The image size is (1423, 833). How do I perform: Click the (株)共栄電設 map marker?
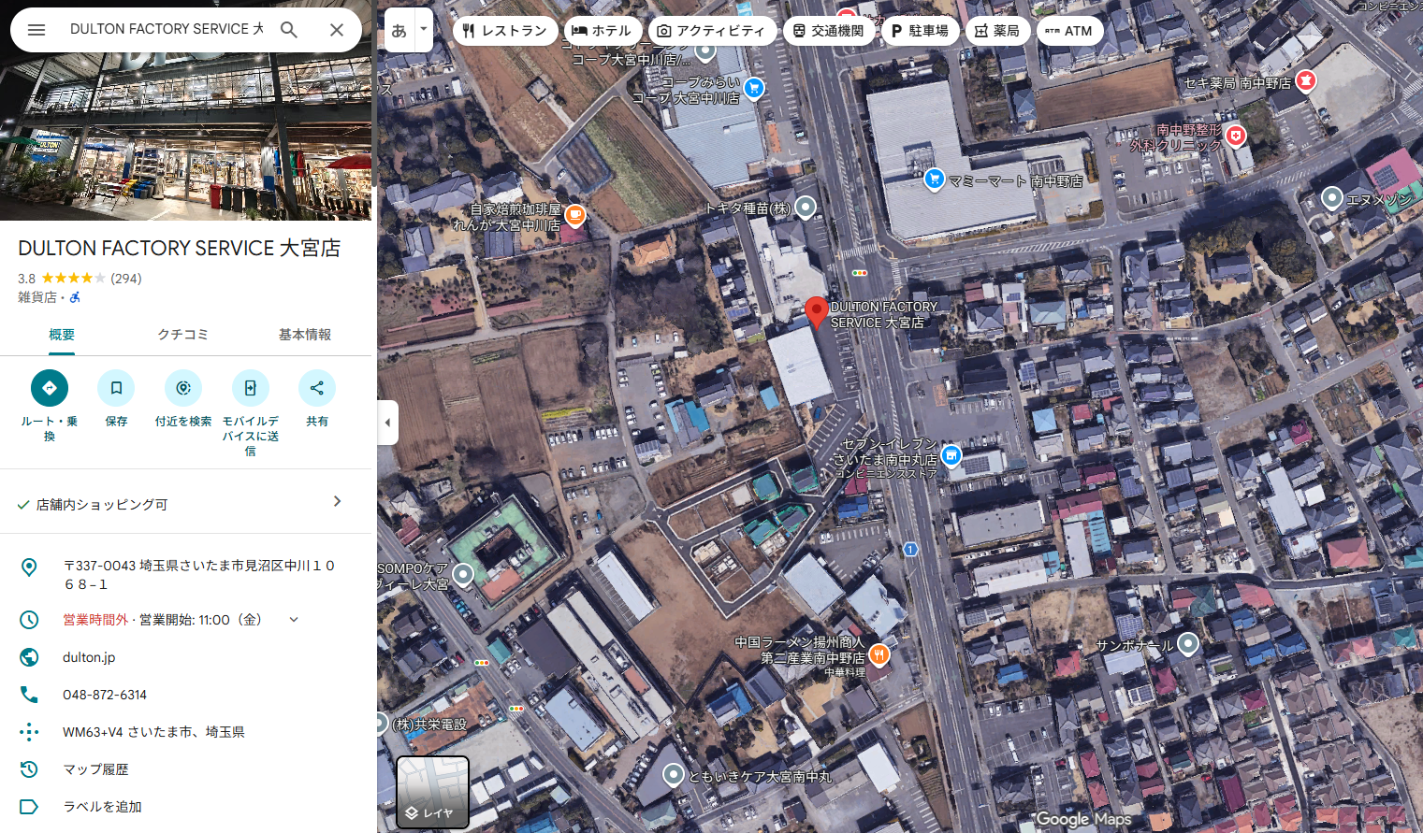(381, 723)
